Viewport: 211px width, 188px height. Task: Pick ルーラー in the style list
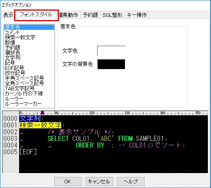tap(29, 99)
